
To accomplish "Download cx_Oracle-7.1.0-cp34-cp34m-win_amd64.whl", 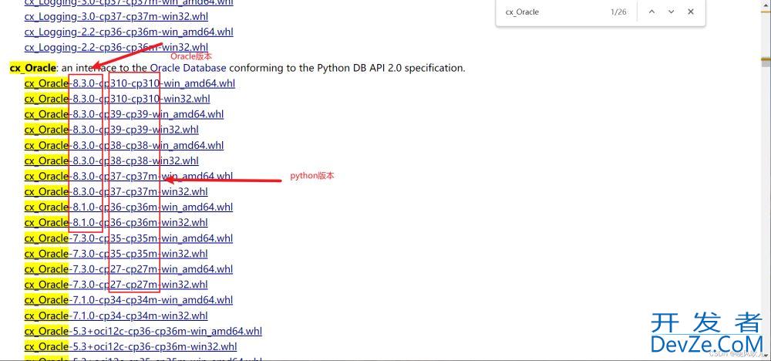I will coord(129,300).
